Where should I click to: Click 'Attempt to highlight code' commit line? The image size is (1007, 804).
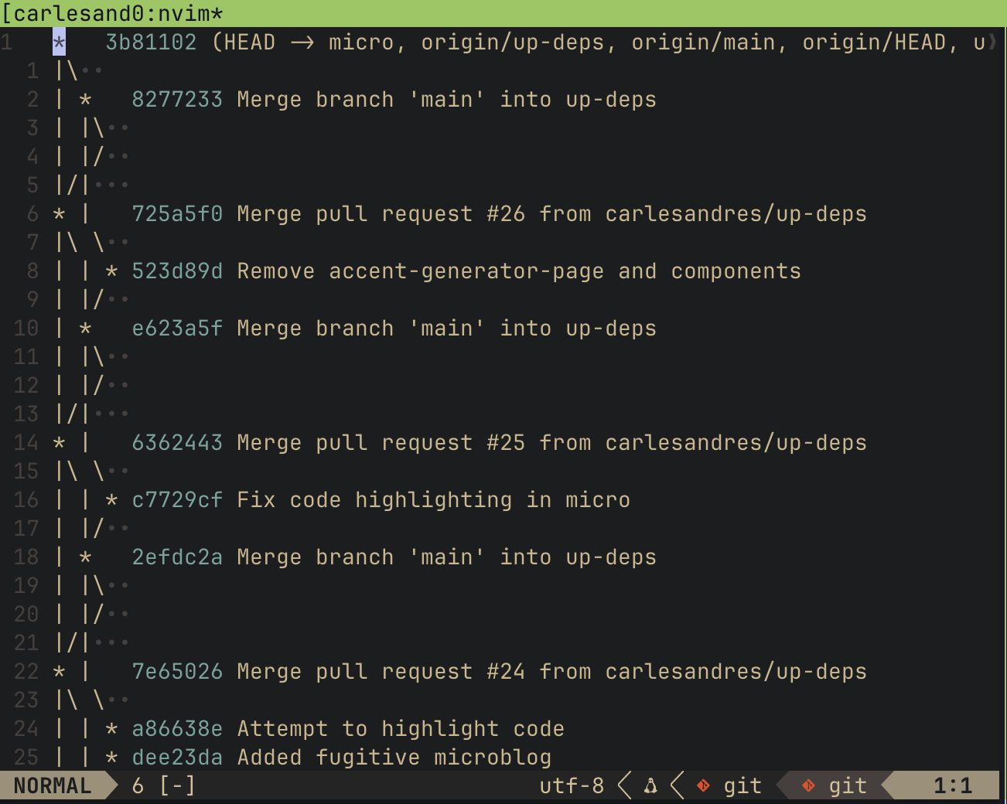point(401,729)
